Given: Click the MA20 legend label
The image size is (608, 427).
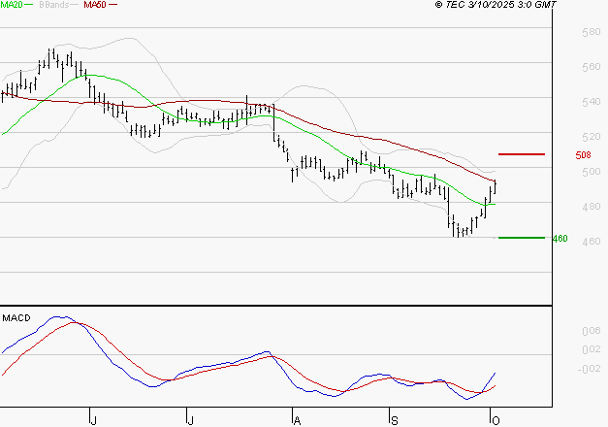Looking at the screenshot, I should tap(11, 5).
